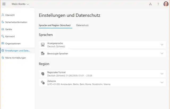Open Meine Anmeldungen in sidebar

16,58
